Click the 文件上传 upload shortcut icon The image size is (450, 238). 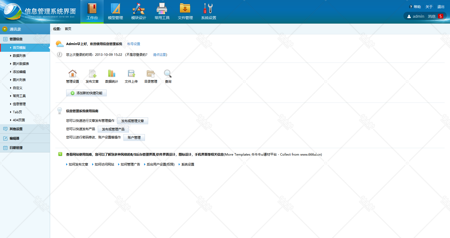(131, 74)
